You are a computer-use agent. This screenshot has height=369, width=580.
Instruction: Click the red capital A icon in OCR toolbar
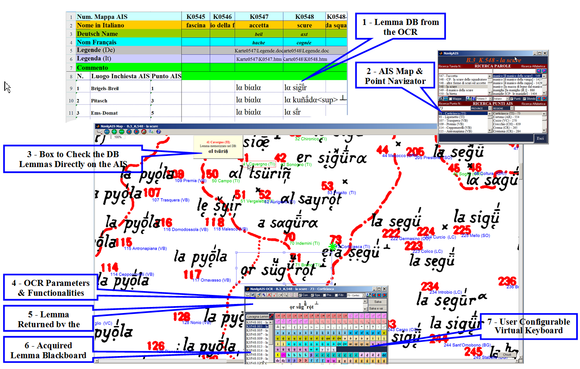pyautogui.click(x=269, y=295)
